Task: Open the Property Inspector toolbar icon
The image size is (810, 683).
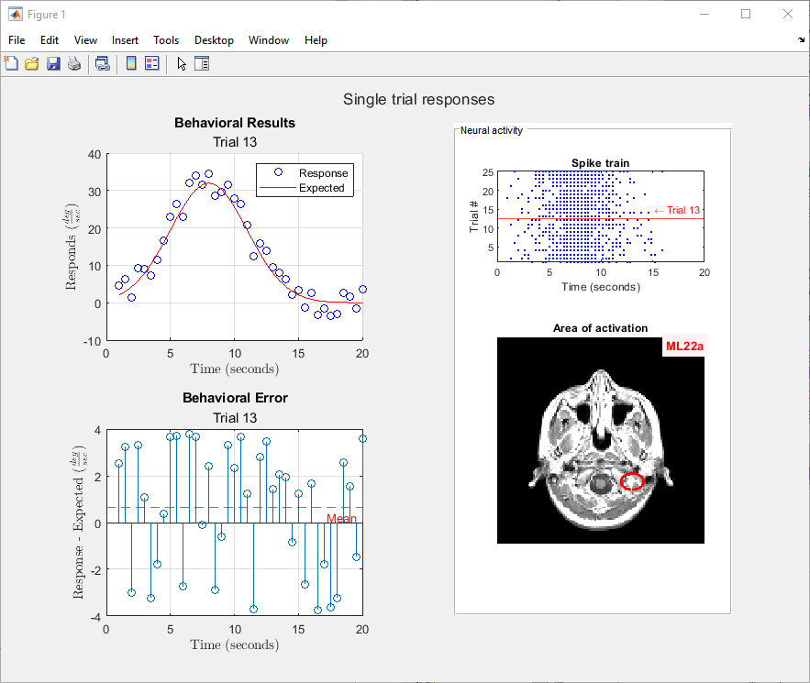Action: pos(202,63)
